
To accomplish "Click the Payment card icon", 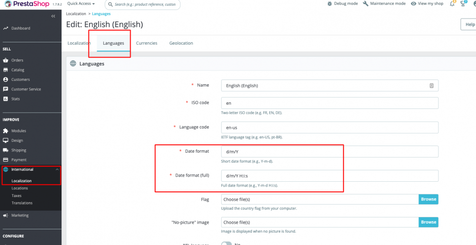I will click(x=5, y=160).
